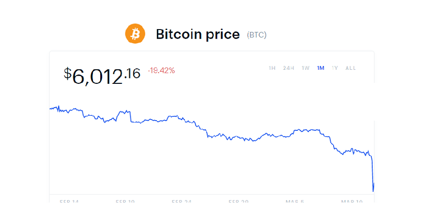444x218 pixels.
Task: Select the 24H time range
Action: (x=289, y=68)
